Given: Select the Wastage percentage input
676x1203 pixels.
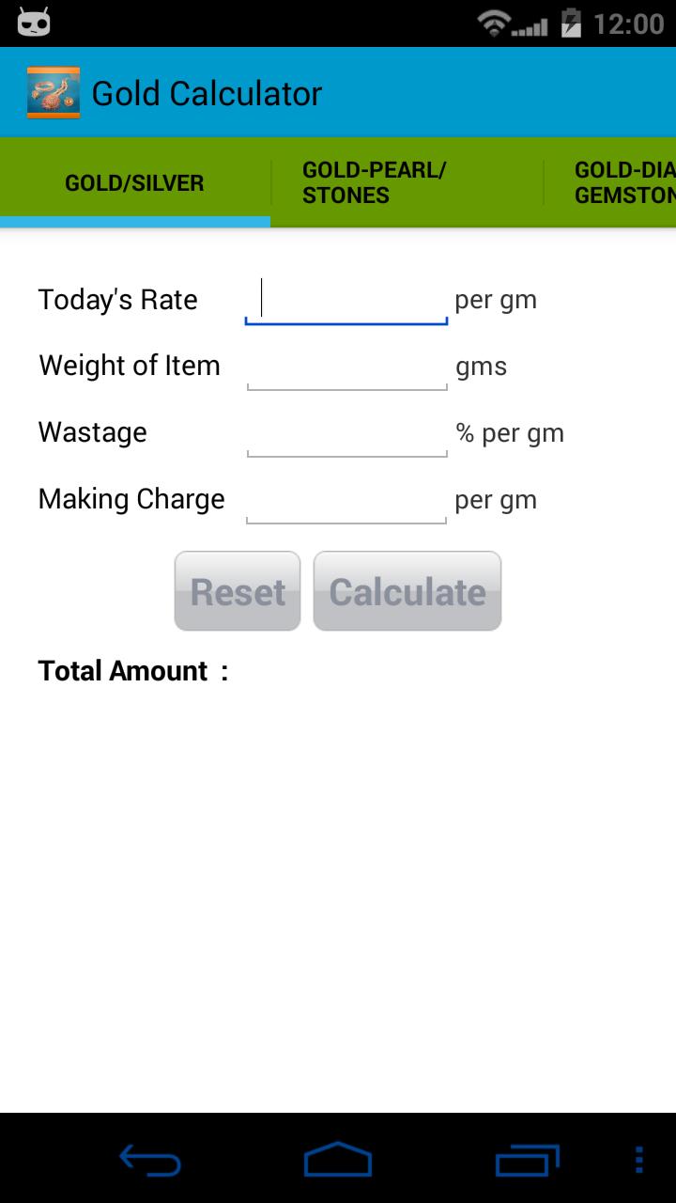Looking at the screenshot, I should pos(346,433).
